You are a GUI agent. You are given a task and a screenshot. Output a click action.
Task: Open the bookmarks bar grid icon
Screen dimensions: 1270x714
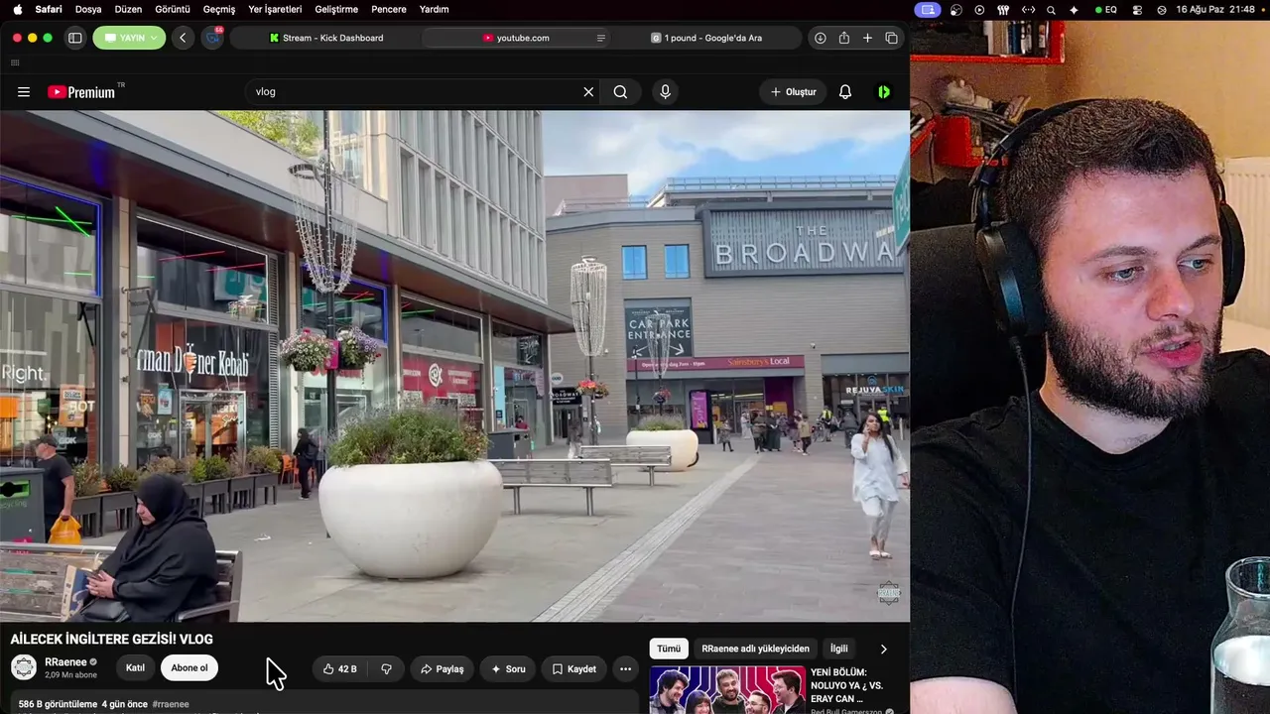pos(15,62)
